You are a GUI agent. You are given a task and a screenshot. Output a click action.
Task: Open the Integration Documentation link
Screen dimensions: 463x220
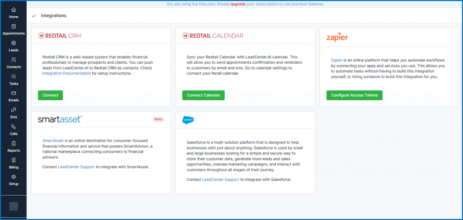pyautogui.click(x=66, y=74)
